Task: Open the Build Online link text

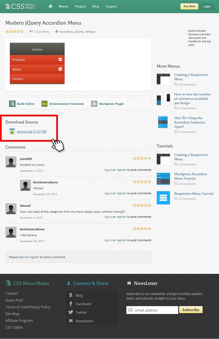Action: [x=26, y=104]
